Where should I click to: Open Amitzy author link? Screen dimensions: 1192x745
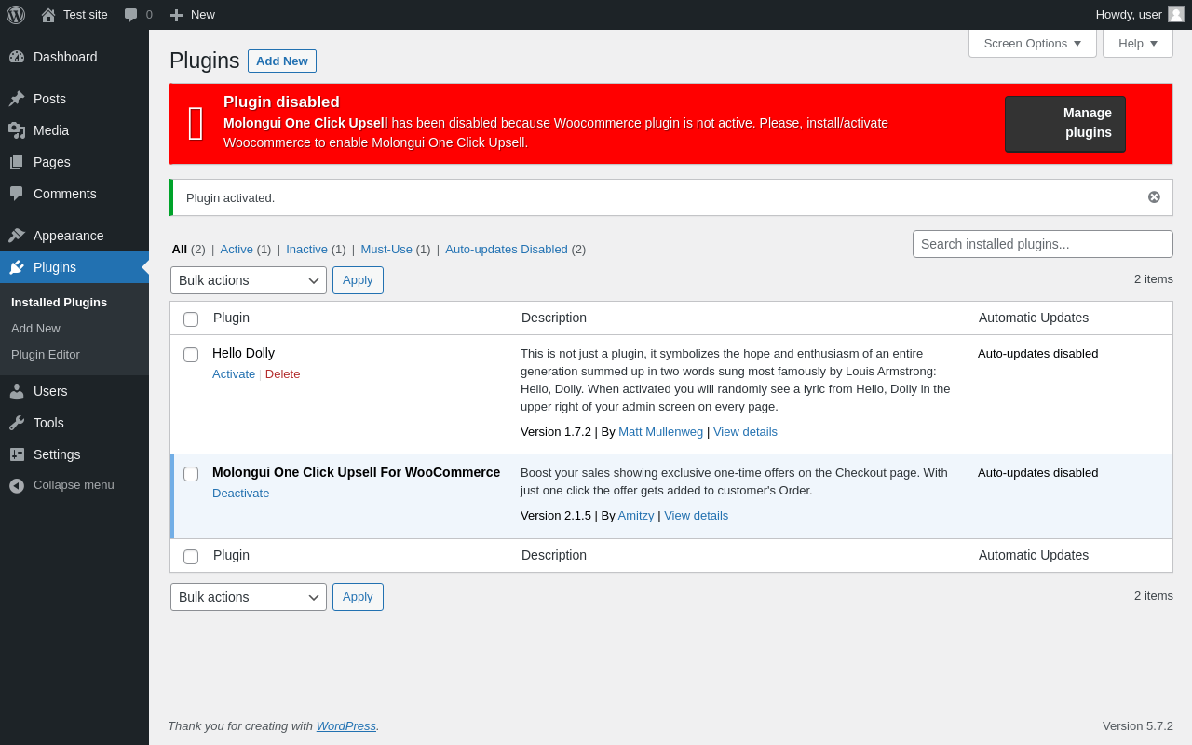click(636, 516)
